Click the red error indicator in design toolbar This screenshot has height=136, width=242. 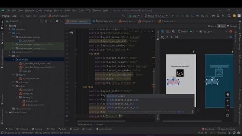point(231,31)
